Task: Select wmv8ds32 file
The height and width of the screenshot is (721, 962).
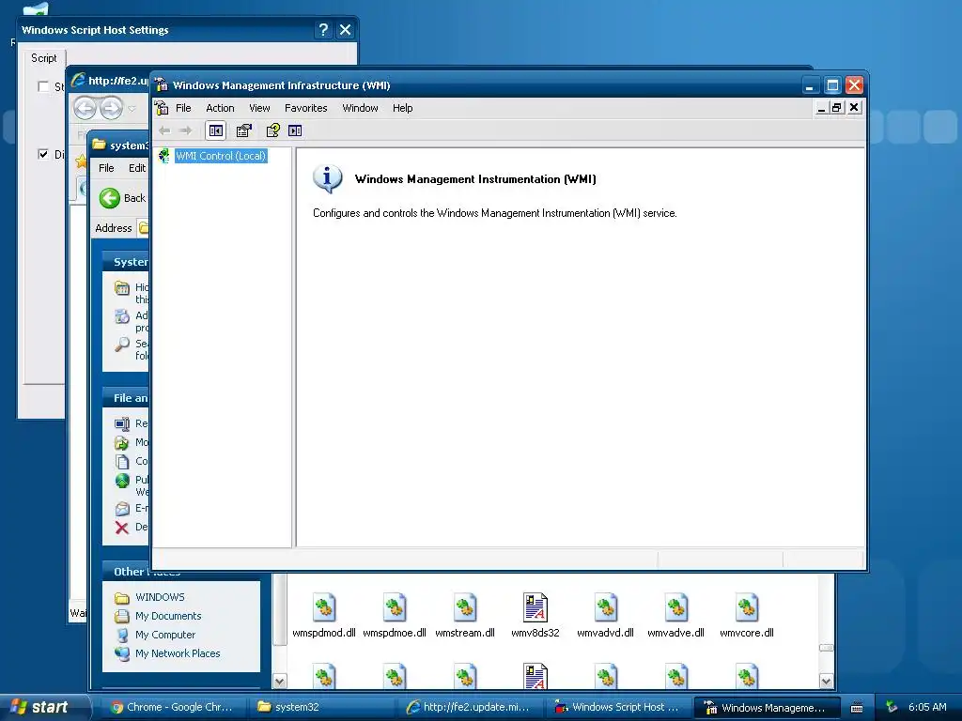Action: [535, 616]
